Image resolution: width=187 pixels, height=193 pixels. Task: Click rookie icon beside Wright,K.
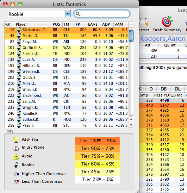click(x=19, y=108)
